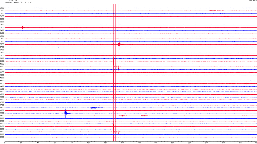Click the red spike event on 13:30 trace

[x=246, y=83]
